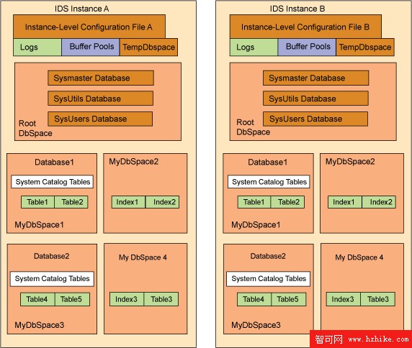
Task: Select Buffer Pools box in Instance B
Action: point(307,47)
